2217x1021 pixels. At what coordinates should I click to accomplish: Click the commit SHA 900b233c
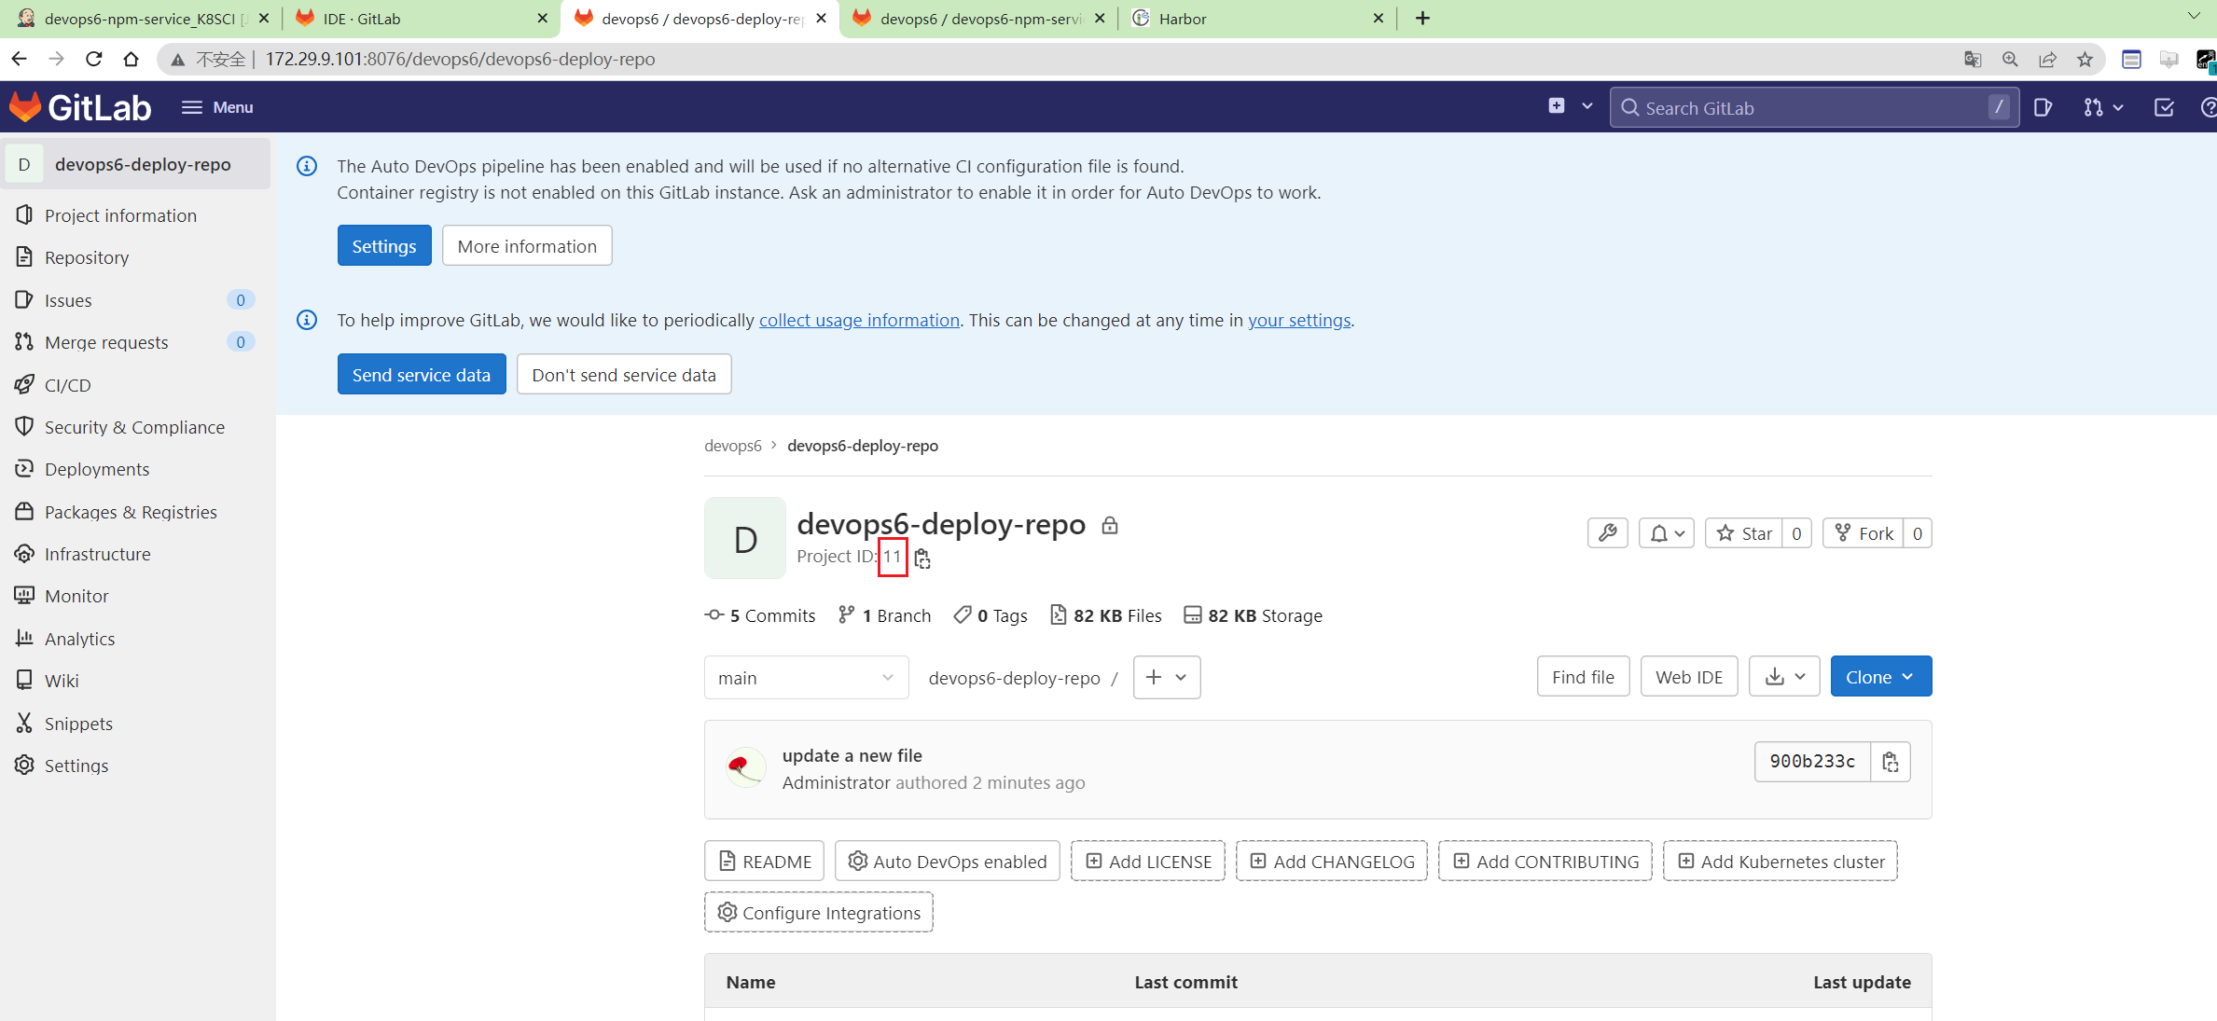pos(1812,762)
